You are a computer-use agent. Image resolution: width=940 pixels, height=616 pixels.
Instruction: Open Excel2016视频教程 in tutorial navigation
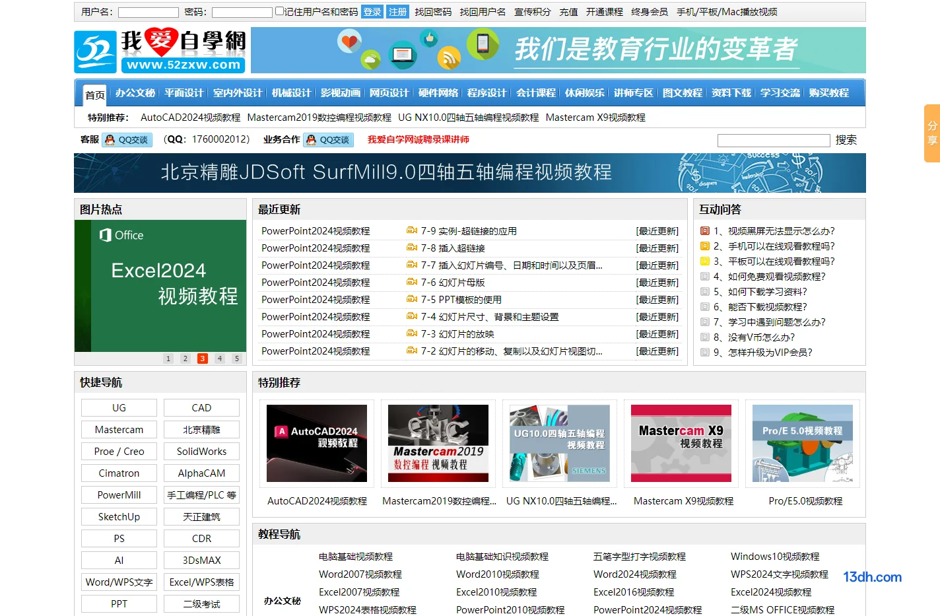(x=634, y=592)
